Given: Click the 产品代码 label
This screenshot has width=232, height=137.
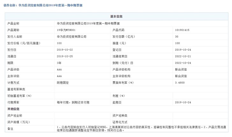Looking at the screenshot, I should tap(118, 30).
